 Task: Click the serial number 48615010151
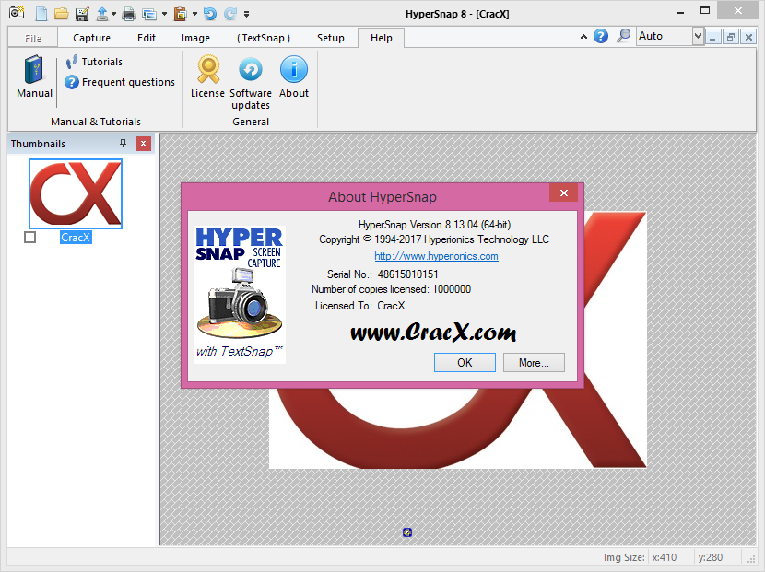point(408,274)
